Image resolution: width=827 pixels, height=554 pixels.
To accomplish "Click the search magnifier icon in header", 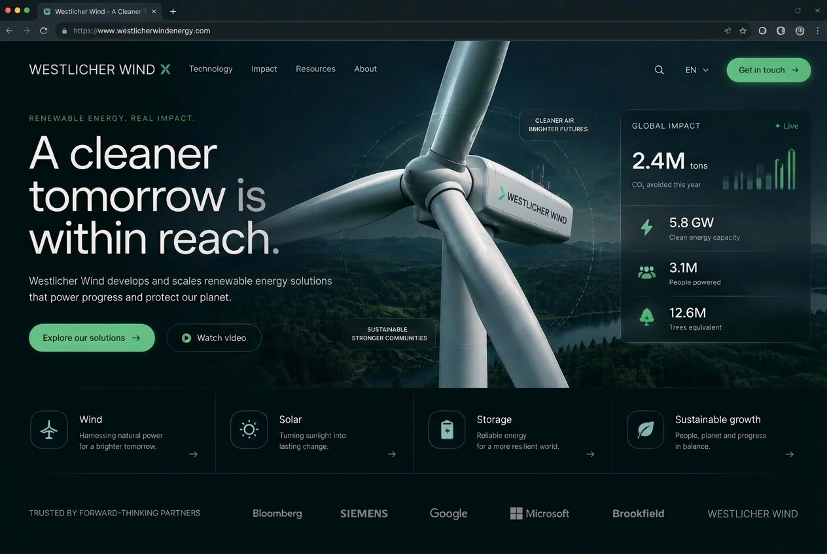I will pos(659,70).
